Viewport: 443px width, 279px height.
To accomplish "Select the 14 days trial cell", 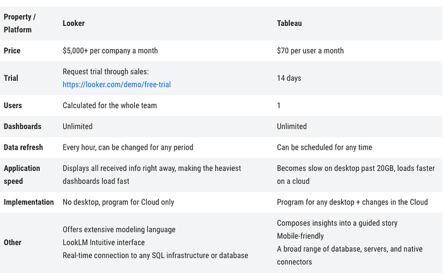I will pos(289,78).
